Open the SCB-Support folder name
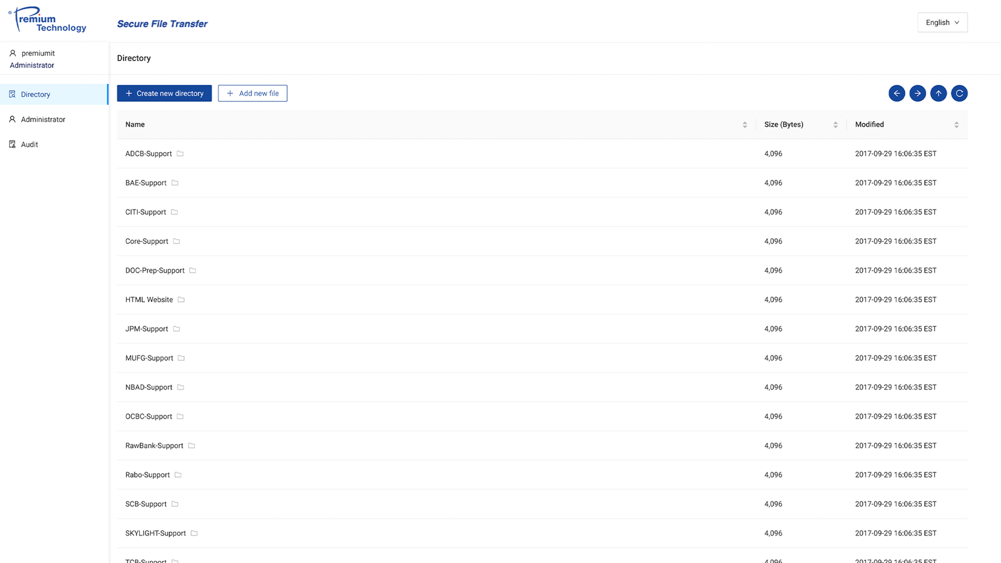Image resolution: width=1001 pixels, height=563 pixels. click(x=146, y=505)
